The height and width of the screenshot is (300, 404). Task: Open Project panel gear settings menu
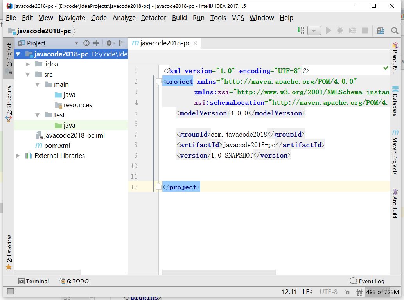click(109, 43)
